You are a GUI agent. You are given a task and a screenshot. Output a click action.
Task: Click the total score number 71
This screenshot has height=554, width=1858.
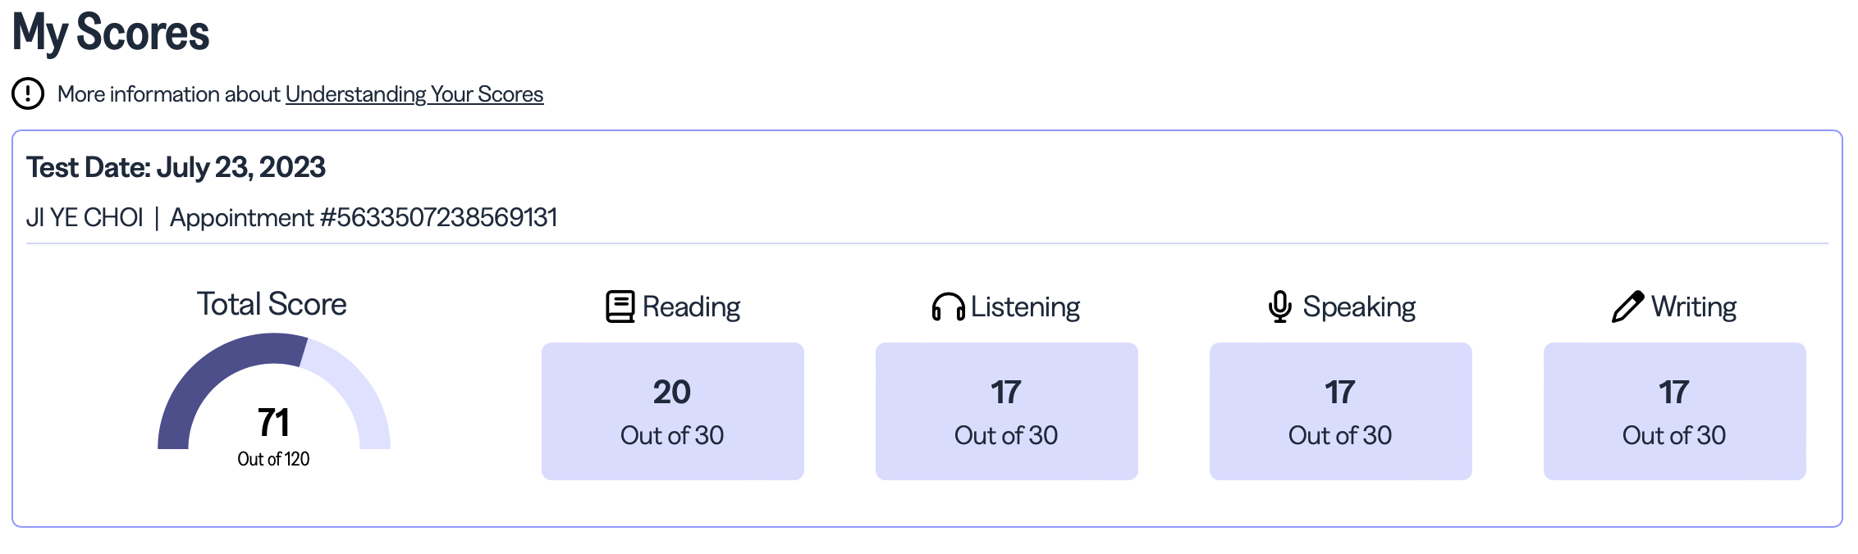[x=273, y=422]
